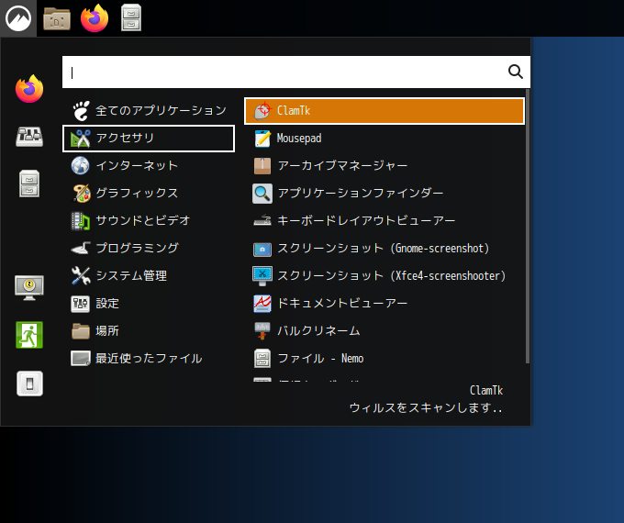Open バルクリネーム
624x523 pixels.
click(384, 331)
